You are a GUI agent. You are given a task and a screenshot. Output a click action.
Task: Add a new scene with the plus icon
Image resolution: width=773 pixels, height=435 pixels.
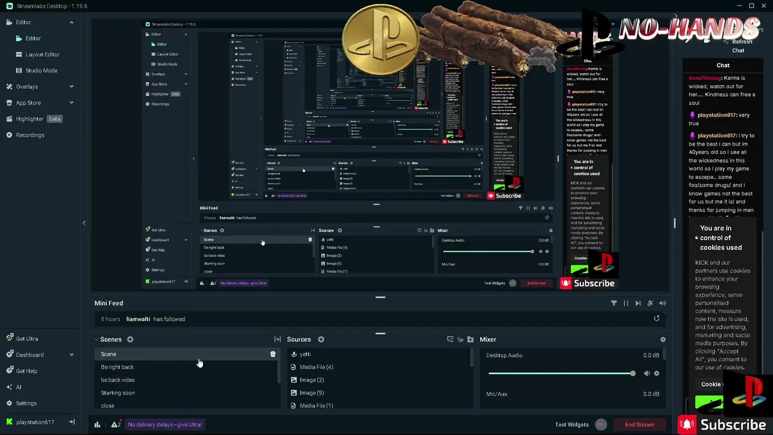click(130, 340)
